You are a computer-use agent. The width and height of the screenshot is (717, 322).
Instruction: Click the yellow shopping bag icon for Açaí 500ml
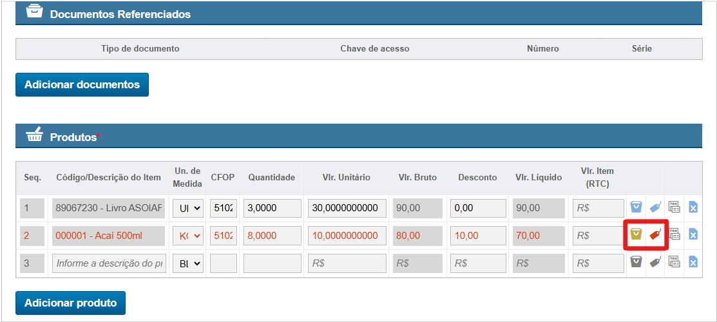click(636, 235)
